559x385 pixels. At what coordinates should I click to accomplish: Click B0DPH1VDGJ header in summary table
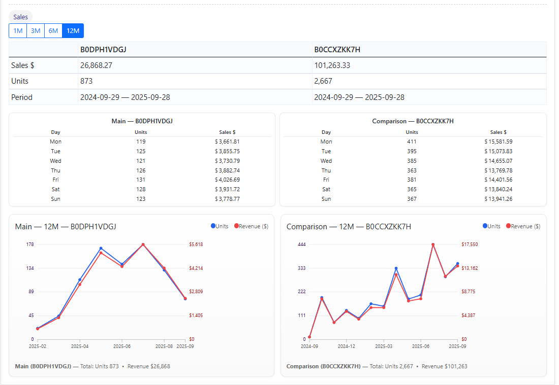(103, 50)
